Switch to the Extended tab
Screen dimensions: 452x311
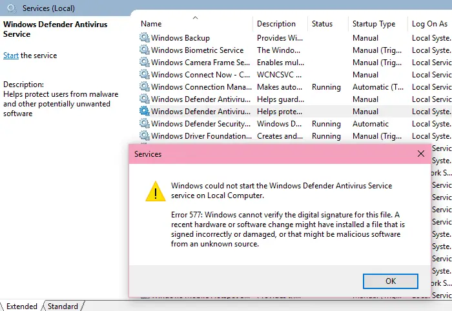point(21,306)
